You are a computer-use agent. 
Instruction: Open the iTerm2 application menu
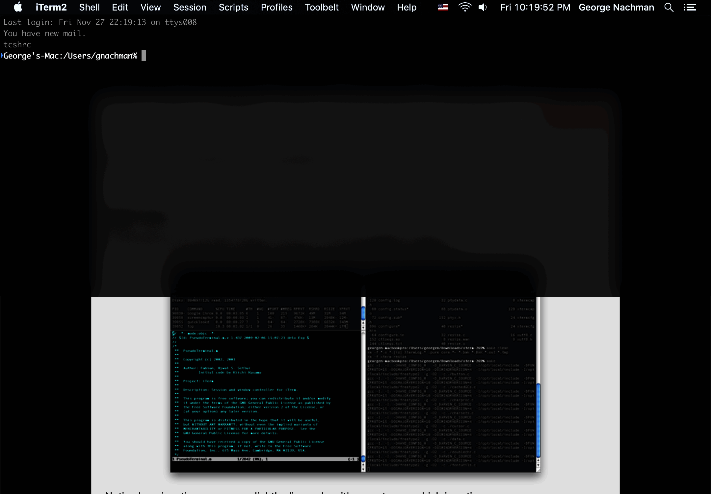click(51, 7)
